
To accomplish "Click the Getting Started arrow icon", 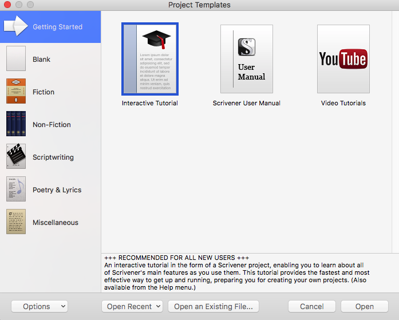I will (16, 26).
